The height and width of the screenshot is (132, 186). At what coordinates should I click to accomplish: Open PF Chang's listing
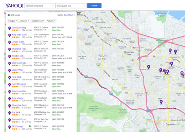click(x=18, y=126)
